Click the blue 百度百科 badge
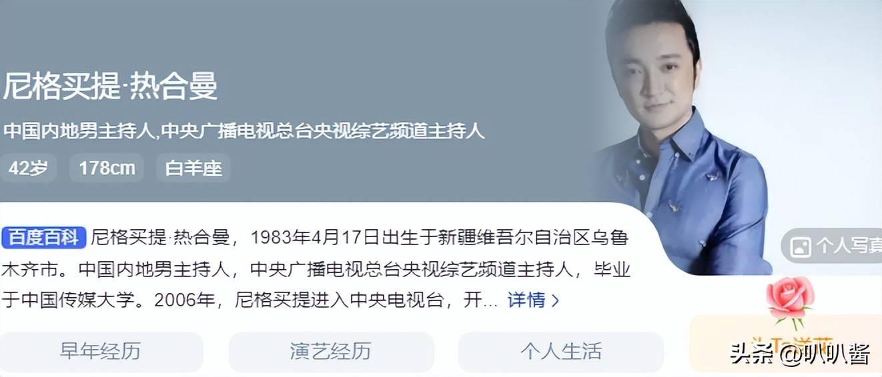The image size is (882, 377). [44, 237]
